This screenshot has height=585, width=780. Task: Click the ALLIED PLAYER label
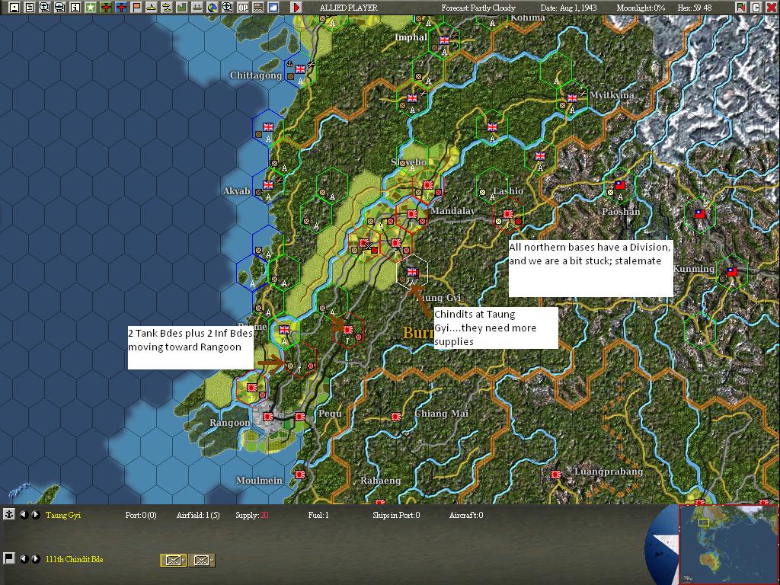click(x=348, y=8)
